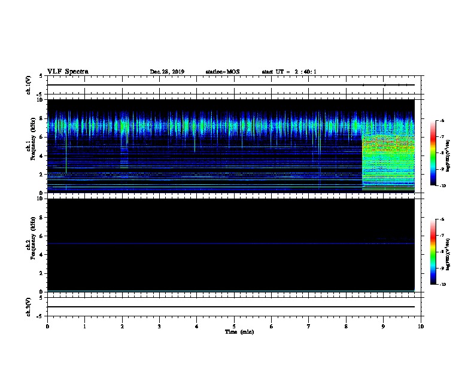Click the "ch.3(V)" vertical axis label
The width and height of the screenshot is (474, 366).
(29, 307)
